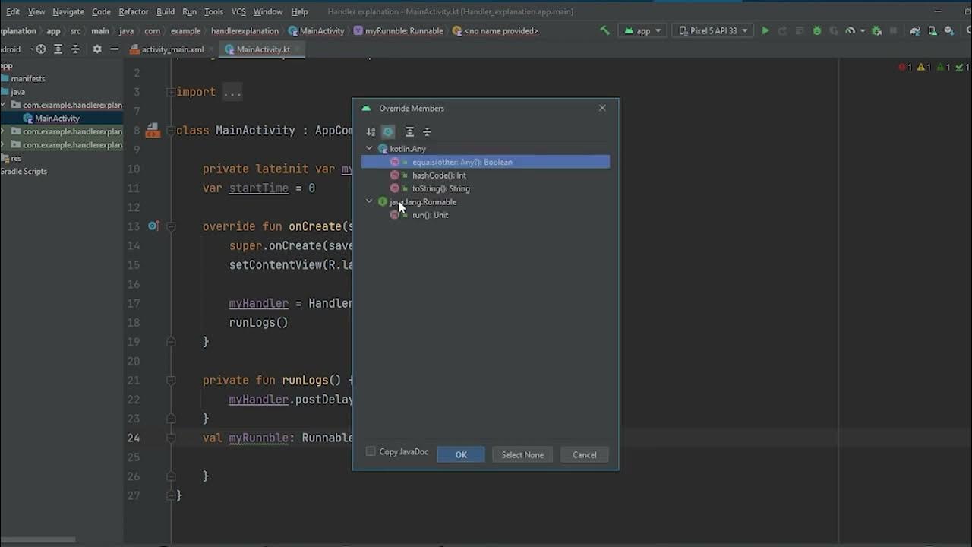Hide the Project panel with minus icon

[114, 49]
